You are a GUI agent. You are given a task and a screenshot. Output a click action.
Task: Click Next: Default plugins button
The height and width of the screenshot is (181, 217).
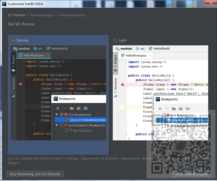coord(191,174)
